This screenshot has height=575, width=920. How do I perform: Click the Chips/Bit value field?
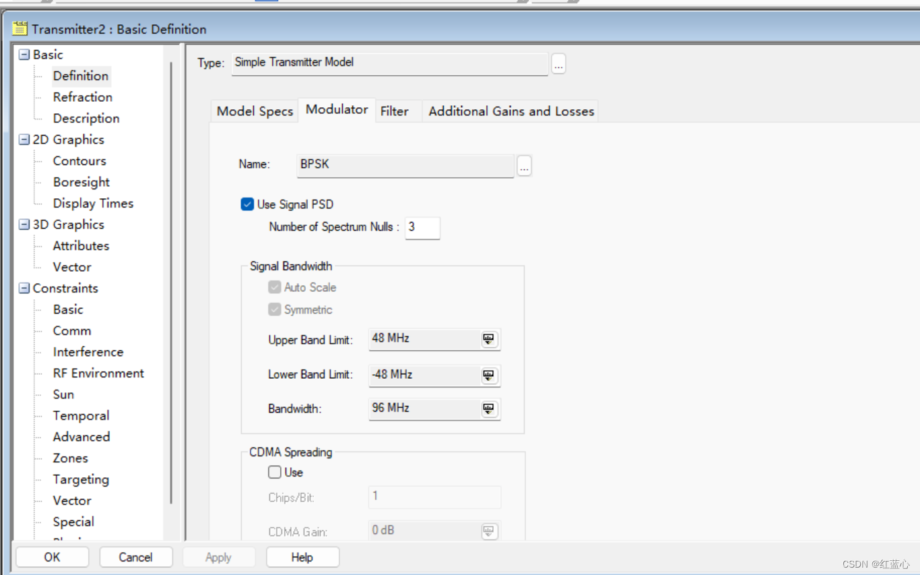[434, 497]
